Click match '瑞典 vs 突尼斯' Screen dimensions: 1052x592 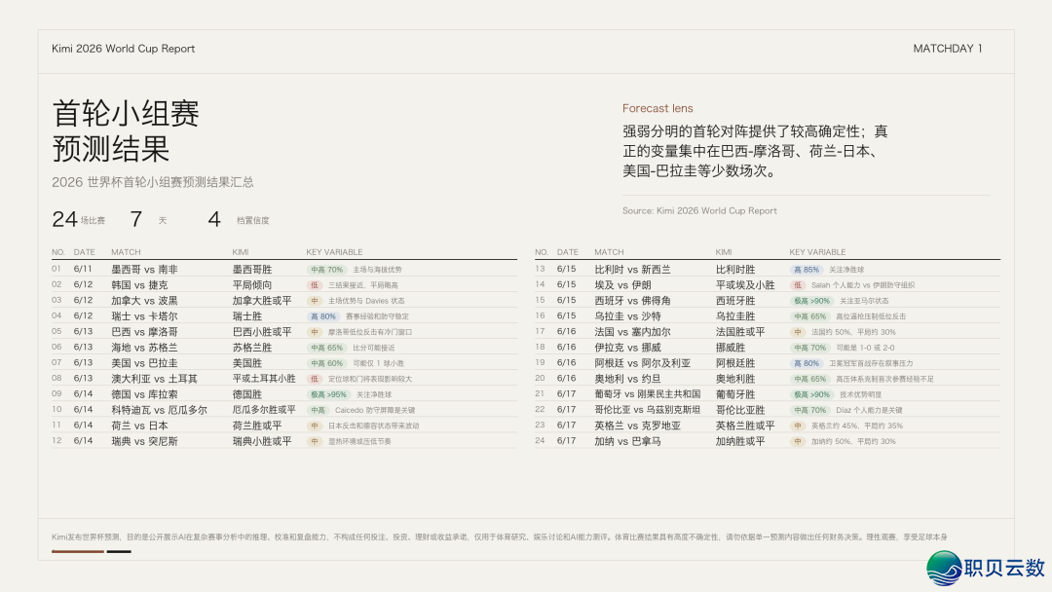[144, 441]
